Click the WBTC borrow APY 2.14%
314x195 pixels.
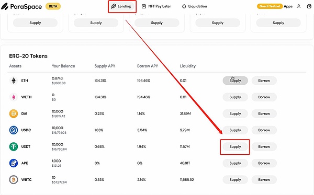tap(141, 180)
